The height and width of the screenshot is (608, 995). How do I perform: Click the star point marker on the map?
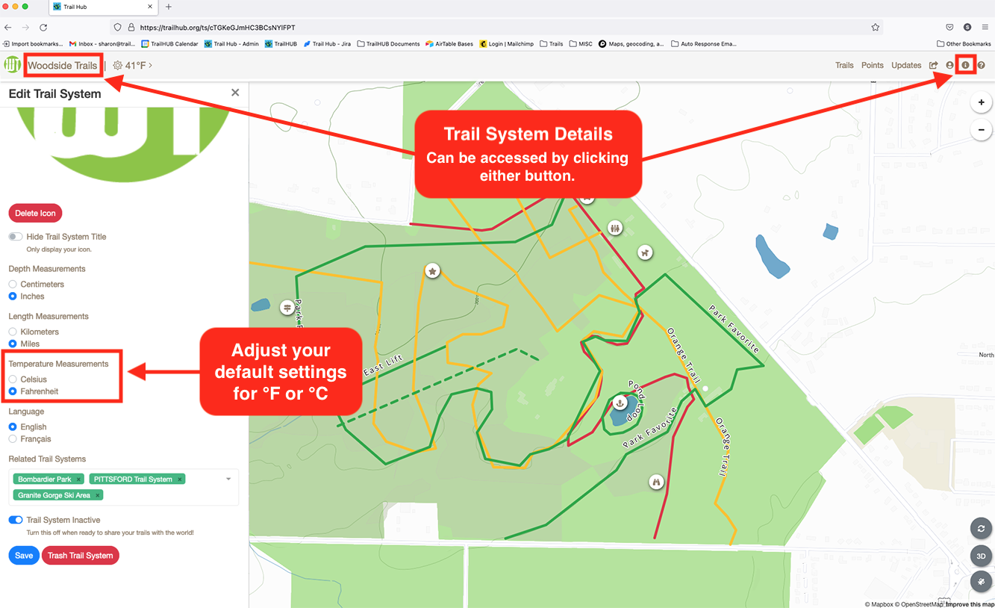click(432, 270)
